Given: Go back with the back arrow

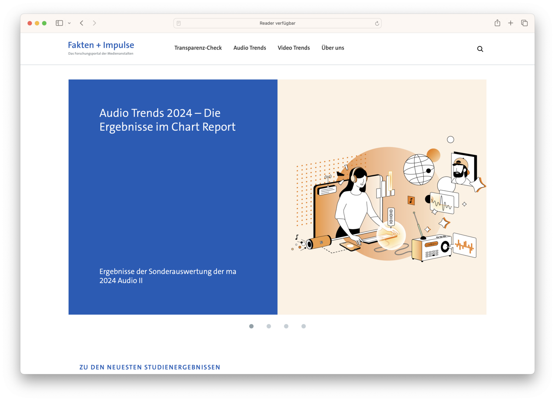Looking at the screenshot, I should click(x=82, y=23).
